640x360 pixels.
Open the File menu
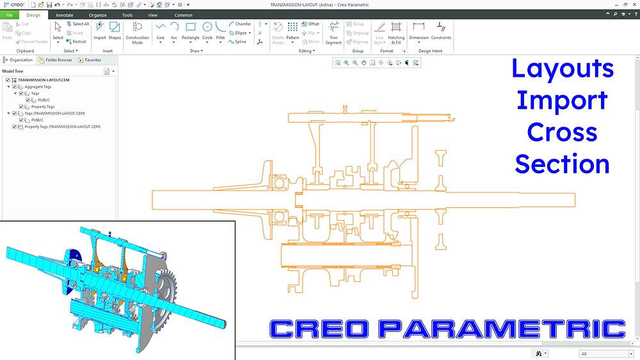9,15
